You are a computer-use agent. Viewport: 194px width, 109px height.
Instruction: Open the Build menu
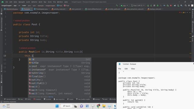pos(40,2)
